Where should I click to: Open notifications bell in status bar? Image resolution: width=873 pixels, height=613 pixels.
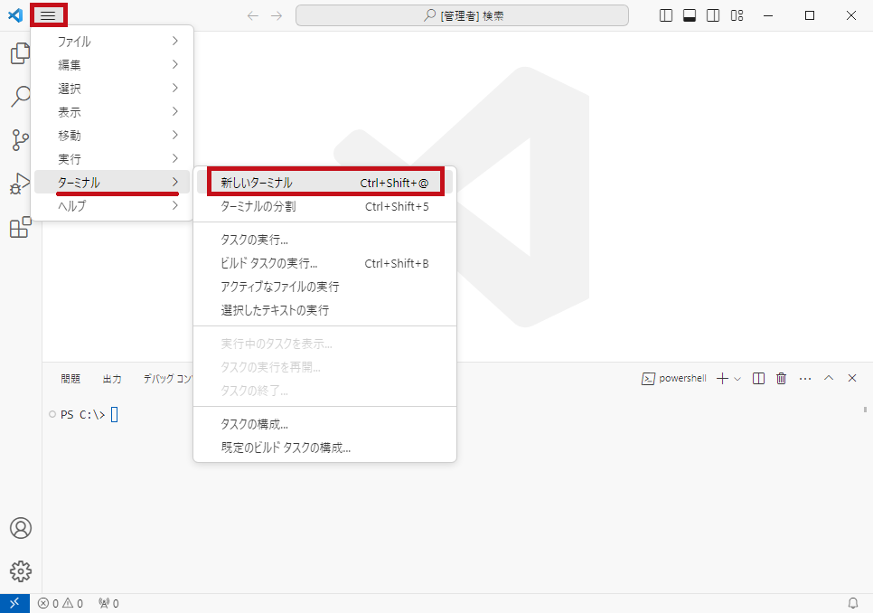click(x=852, y=603)
